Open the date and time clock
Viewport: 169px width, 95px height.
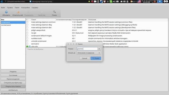pyautogui.click(x=147, y=2)
